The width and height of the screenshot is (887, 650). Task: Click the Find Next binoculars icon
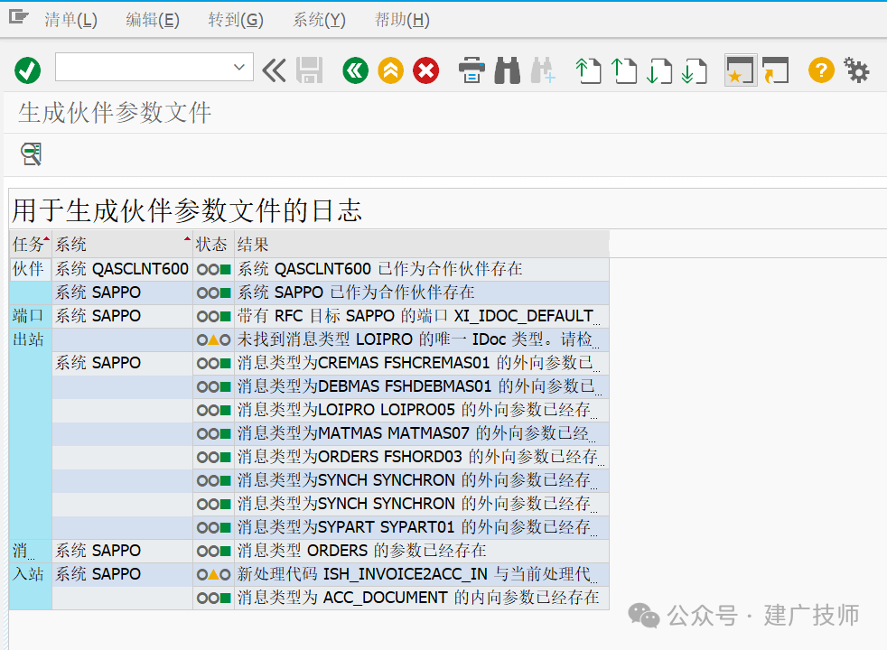click(x=543, y=70)
